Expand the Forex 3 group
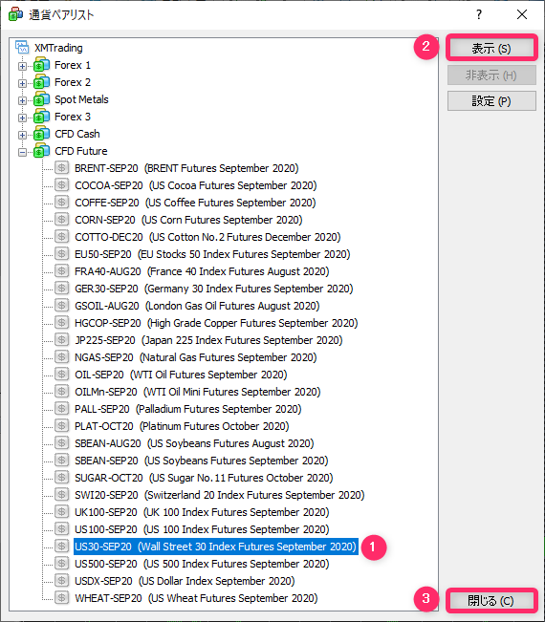This screenshot has height=622, width=545. (x=22, y=118)
